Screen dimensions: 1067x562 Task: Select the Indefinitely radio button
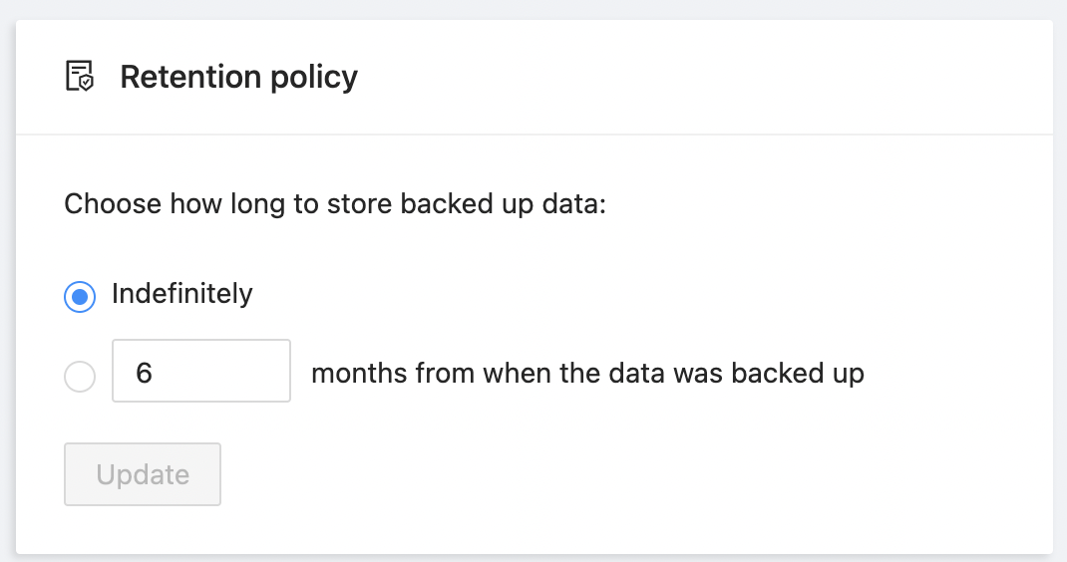click(x=80, y=297)
